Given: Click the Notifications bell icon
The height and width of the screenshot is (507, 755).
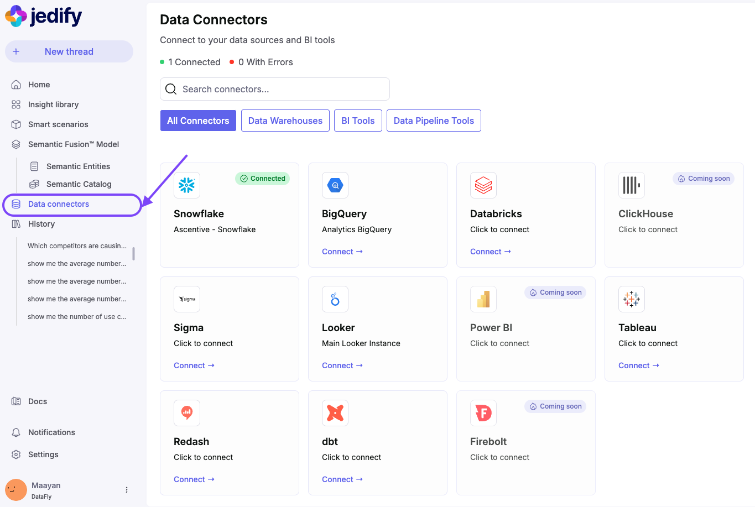Looking at the screenshot, I should click(x=16, y=432).
